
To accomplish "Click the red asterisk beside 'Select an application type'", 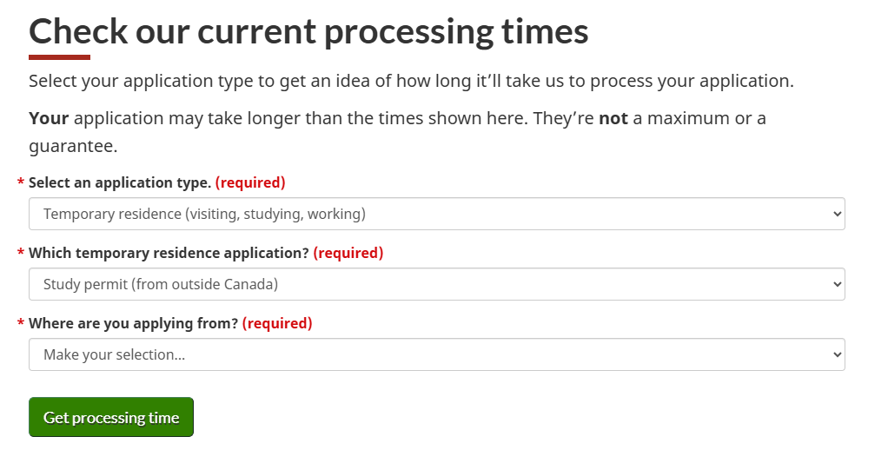I will click(21, 184).
